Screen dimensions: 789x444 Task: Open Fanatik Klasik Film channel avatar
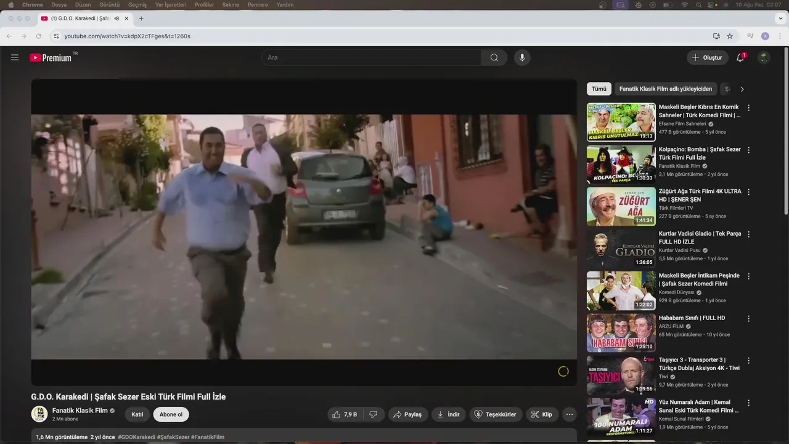39,414
